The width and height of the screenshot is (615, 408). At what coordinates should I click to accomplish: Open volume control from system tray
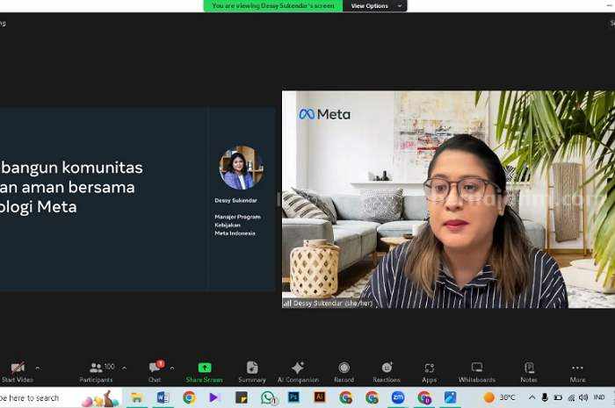(583, 397)
